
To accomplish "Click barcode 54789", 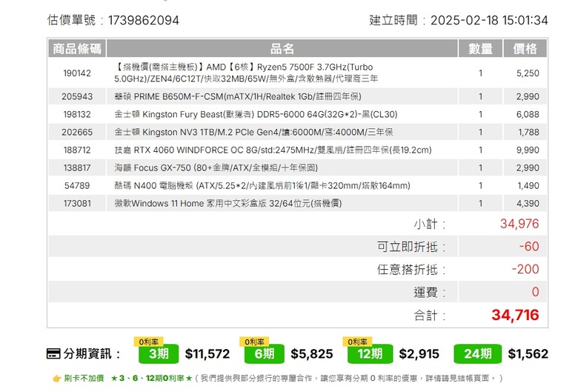I will click(77, 185).
